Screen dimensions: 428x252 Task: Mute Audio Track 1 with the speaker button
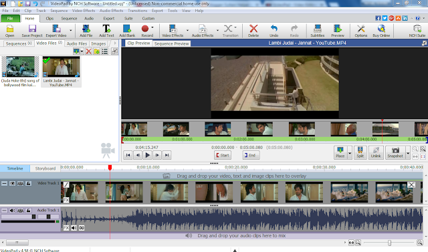pos(12,211)
